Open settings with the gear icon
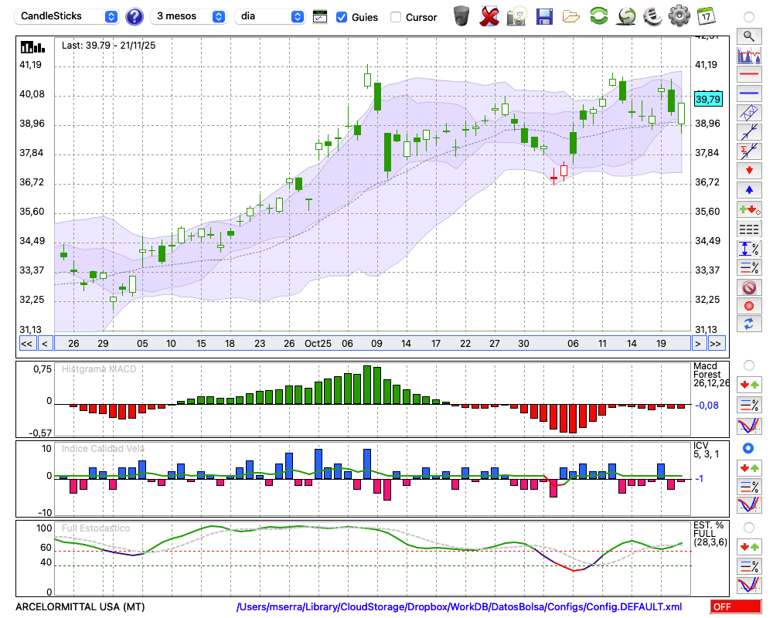The image size is (773, 618). point(679,16)
